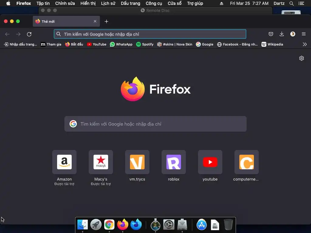
Task: Click the forward navigation arrow
Action: tap(18, 34)
